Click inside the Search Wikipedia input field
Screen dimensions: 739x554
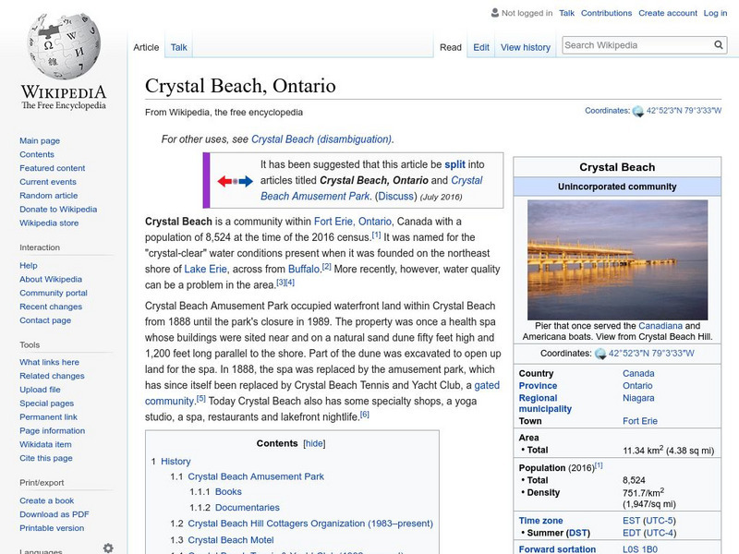click(637, 43)
